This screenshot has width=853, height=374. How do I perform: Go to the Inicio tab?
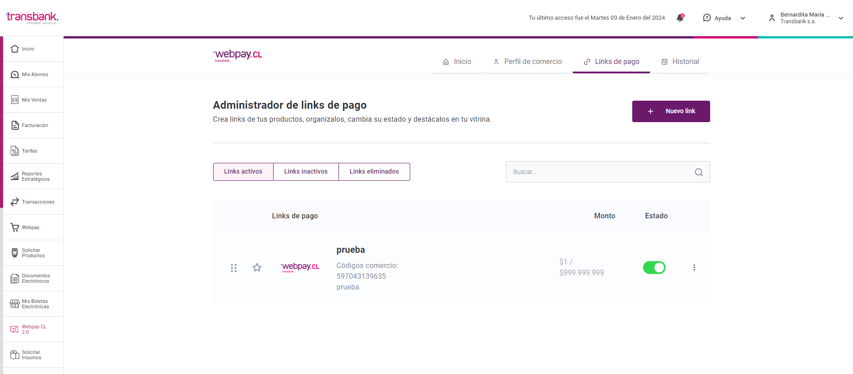(457, 62)
